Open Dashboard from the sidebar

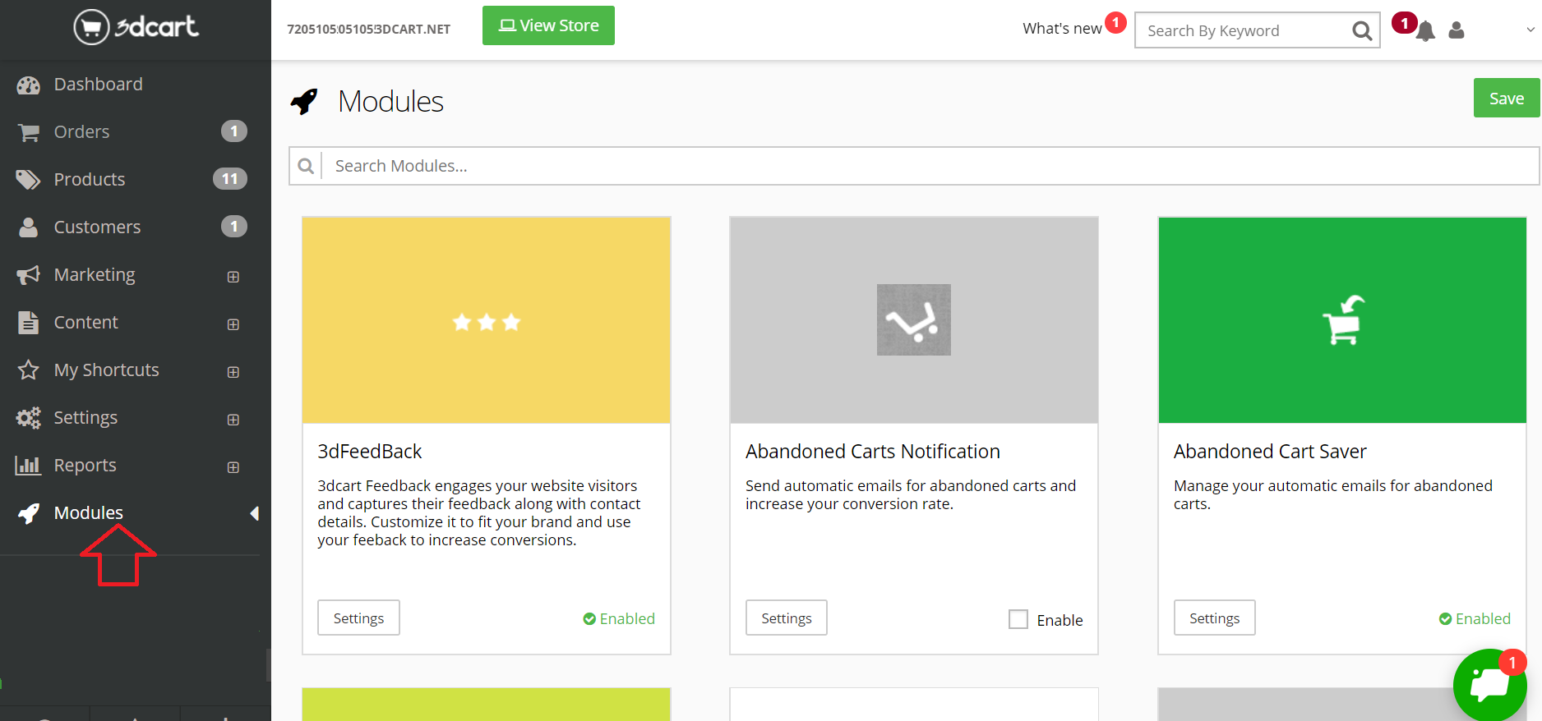click(98, 85)
